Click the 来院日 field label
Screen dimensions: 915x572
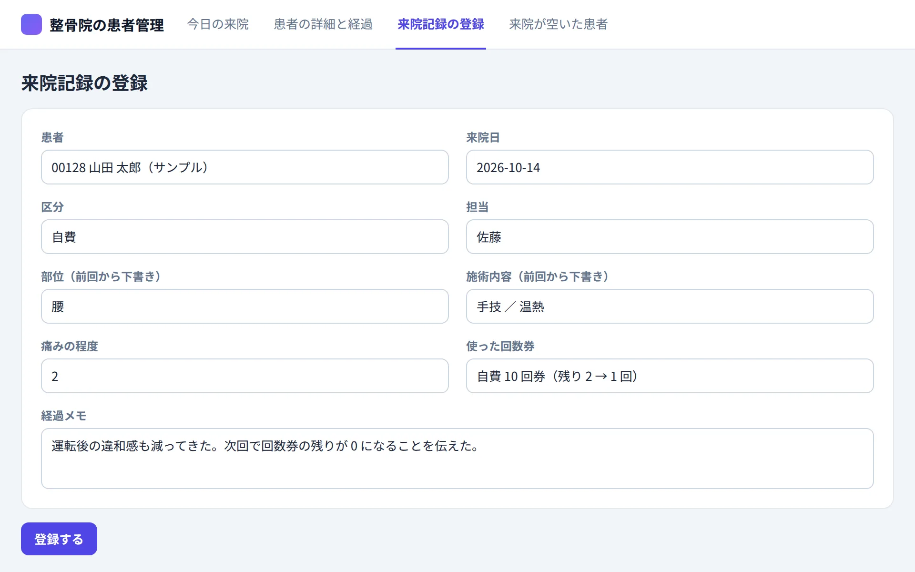coord(483,137)
